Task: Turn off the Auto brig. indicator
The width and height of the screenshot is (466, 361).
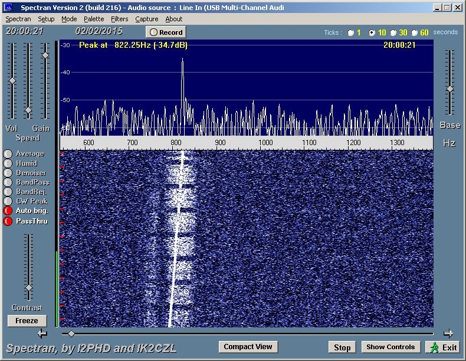Action: coord(8,211)
